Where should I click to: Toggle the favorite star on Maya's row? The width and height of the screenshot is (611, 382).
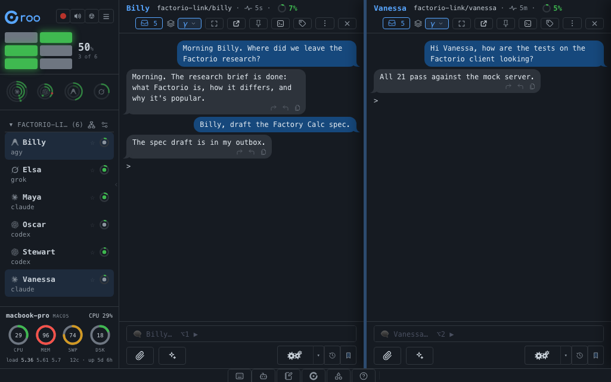point(92,197)
